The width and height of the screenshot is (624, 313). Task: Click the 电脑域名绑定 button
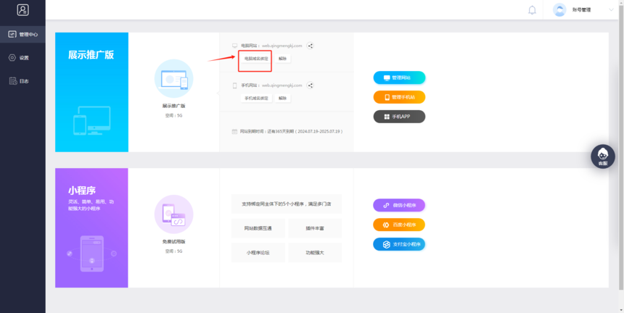255,58
